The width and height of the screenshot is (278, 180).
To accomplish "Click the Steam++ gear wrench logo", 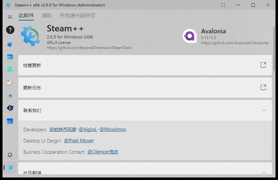I will [30, 36].
